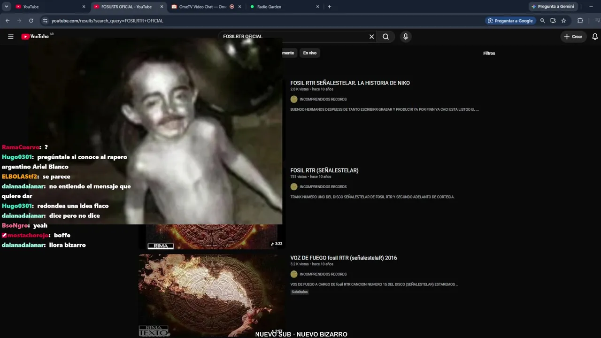Go forward in browser history

[19, 21]
